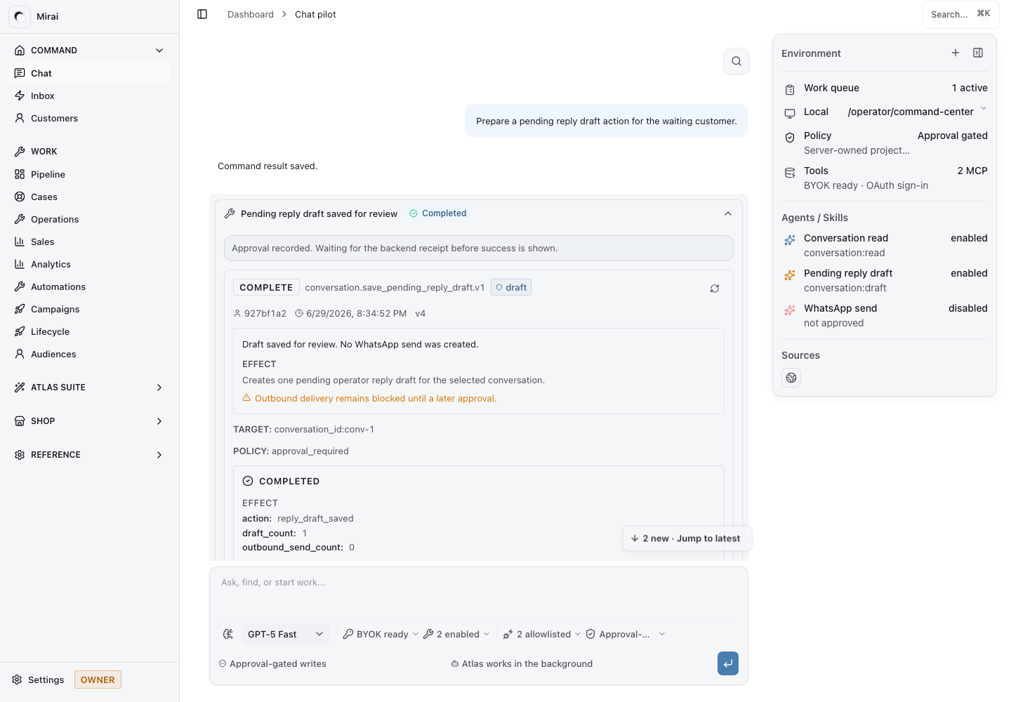The width and height of the screenshot is (1011, 702).
Task: Click the Mirai logo icon
Action: [20, 16]
